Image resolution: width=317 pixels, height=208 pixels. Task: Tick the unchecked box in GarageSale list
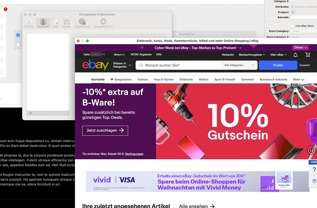pyautogui.click(x=18, y=45)
